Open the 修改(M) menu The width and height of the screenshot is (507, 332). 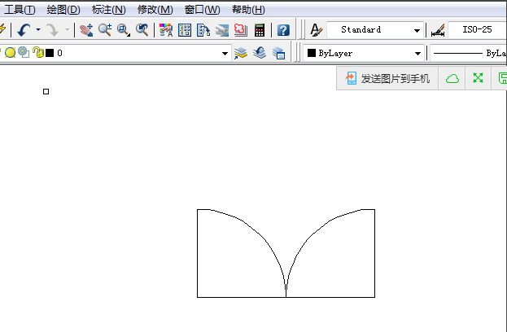[155, 10]
